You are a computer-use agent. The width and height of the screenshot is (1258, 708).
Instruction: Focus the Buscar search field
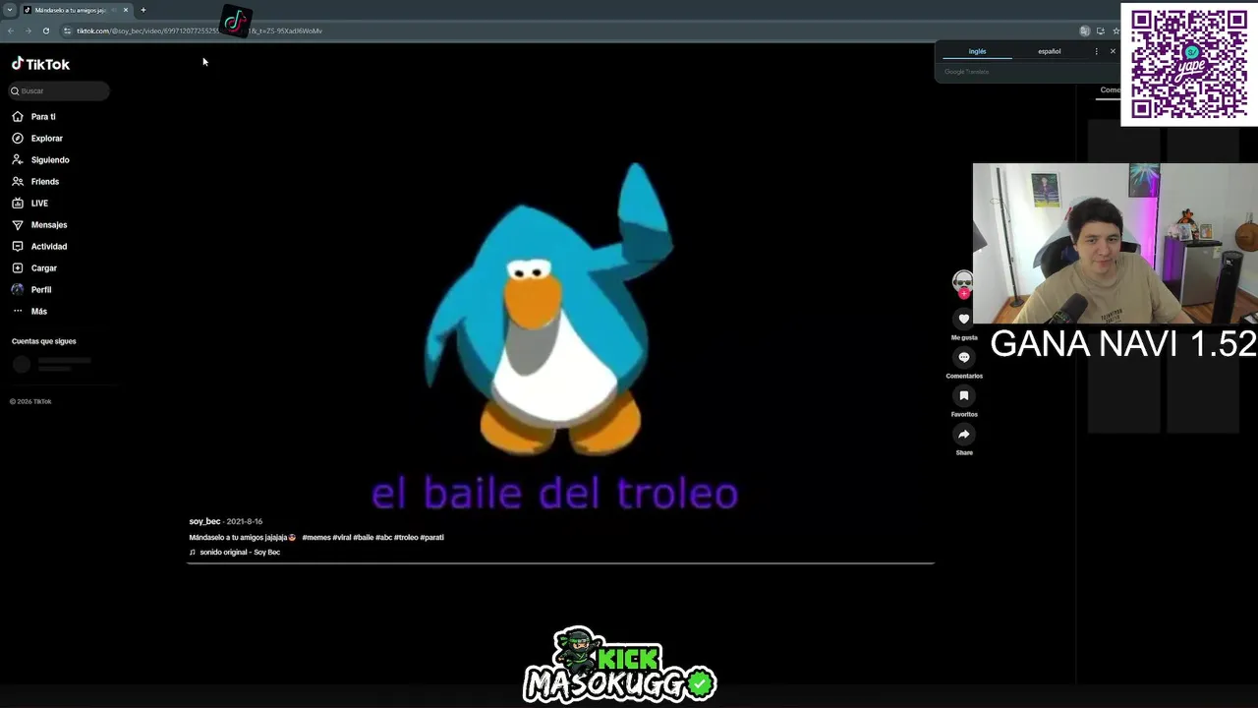pos(59,90)
